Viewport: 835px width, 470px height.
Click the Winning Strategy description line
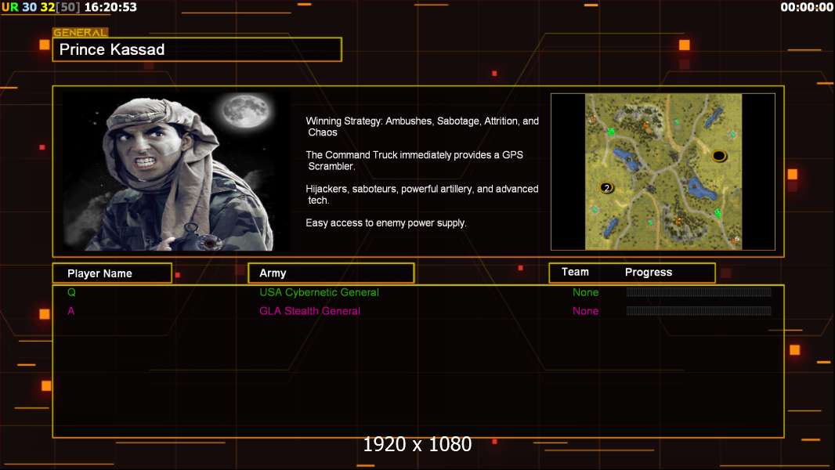(x=422, y=121)
